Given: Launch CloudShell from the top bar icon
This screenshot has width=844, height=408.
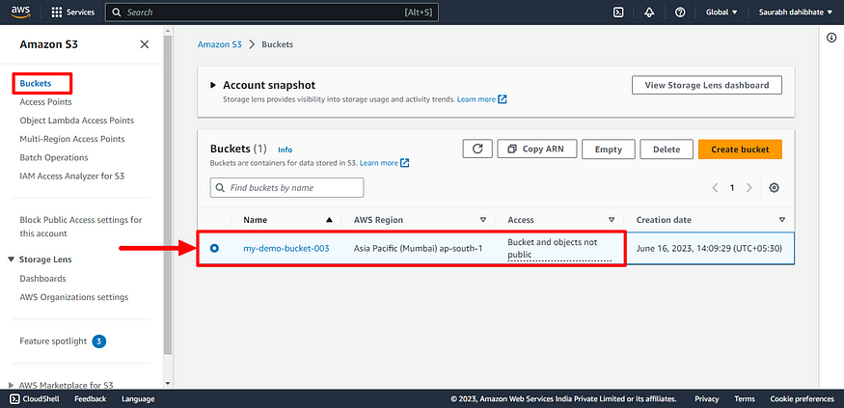Looking at the screenshot, I should (x=618, y=13).
